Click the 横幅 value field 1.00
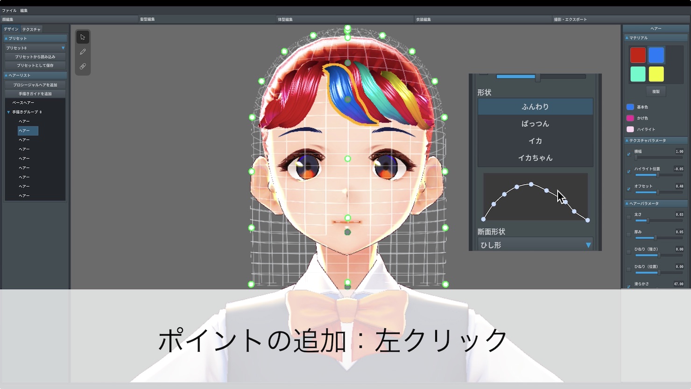Image resolution: width=691 pixels, height=389 pixels. [679, 151]
